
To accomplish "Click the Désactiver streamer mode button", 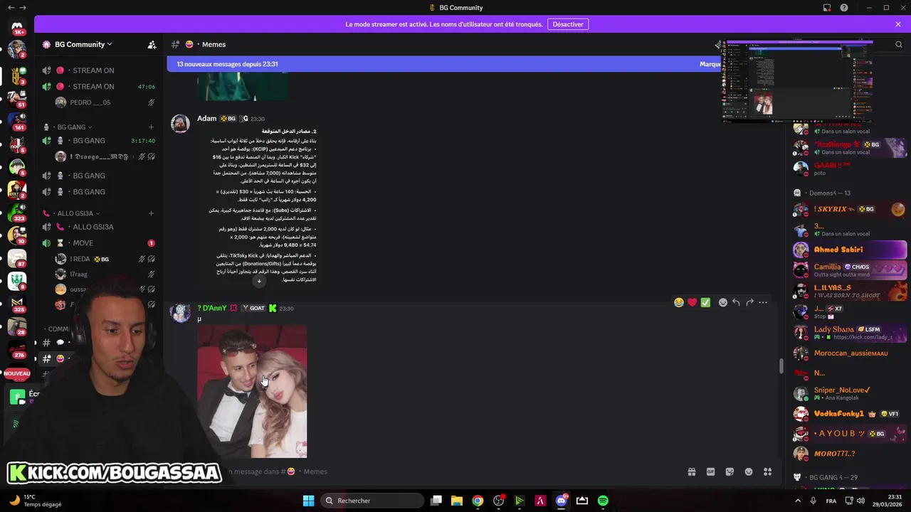I will pos(568,24).
